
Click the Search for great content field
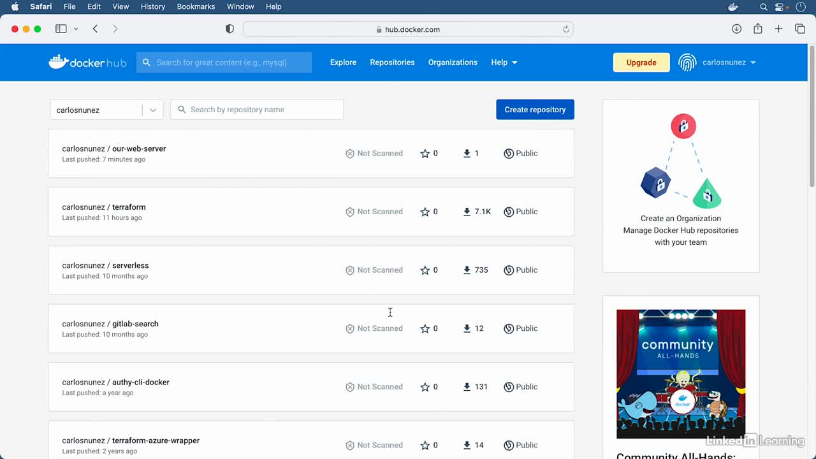point(224,62)
